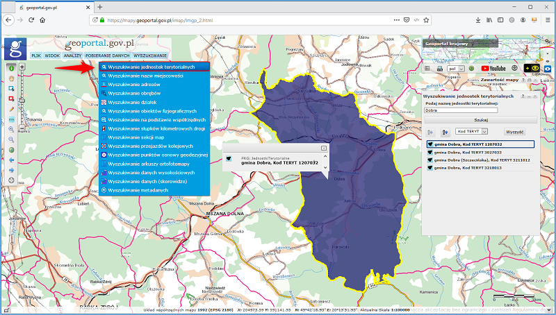Open the language dropdown 'pol'

click(x=455, y=69)
